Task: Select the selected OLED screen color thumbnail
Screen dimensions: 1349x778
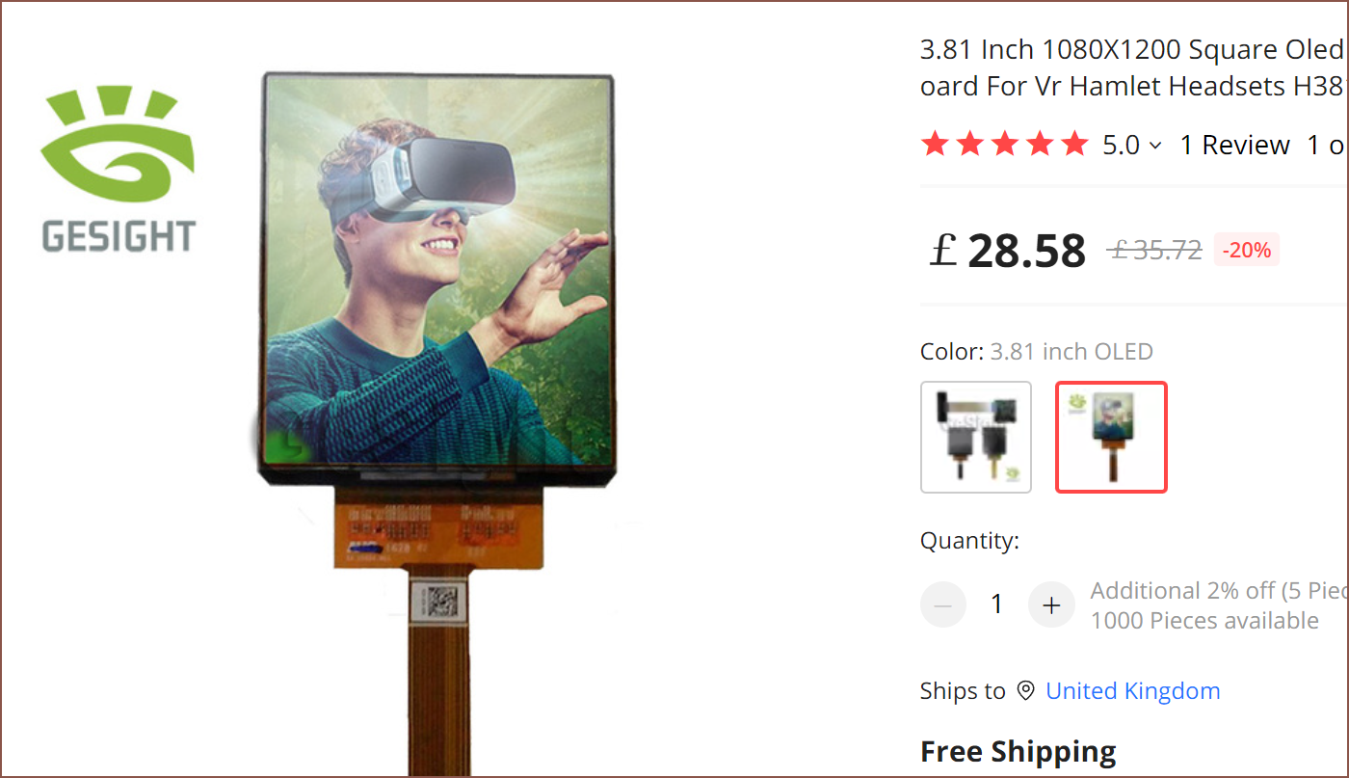Action: [1111, 437]
